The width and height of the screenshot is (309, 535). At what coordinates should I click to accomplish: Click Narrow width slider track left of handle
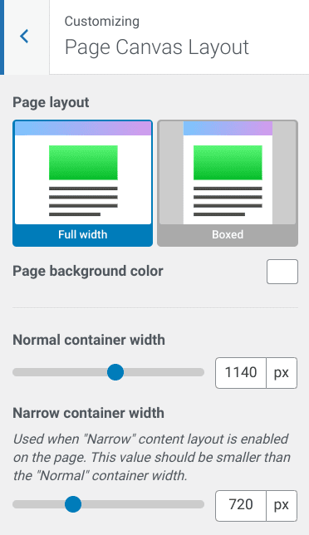[38, 504]
